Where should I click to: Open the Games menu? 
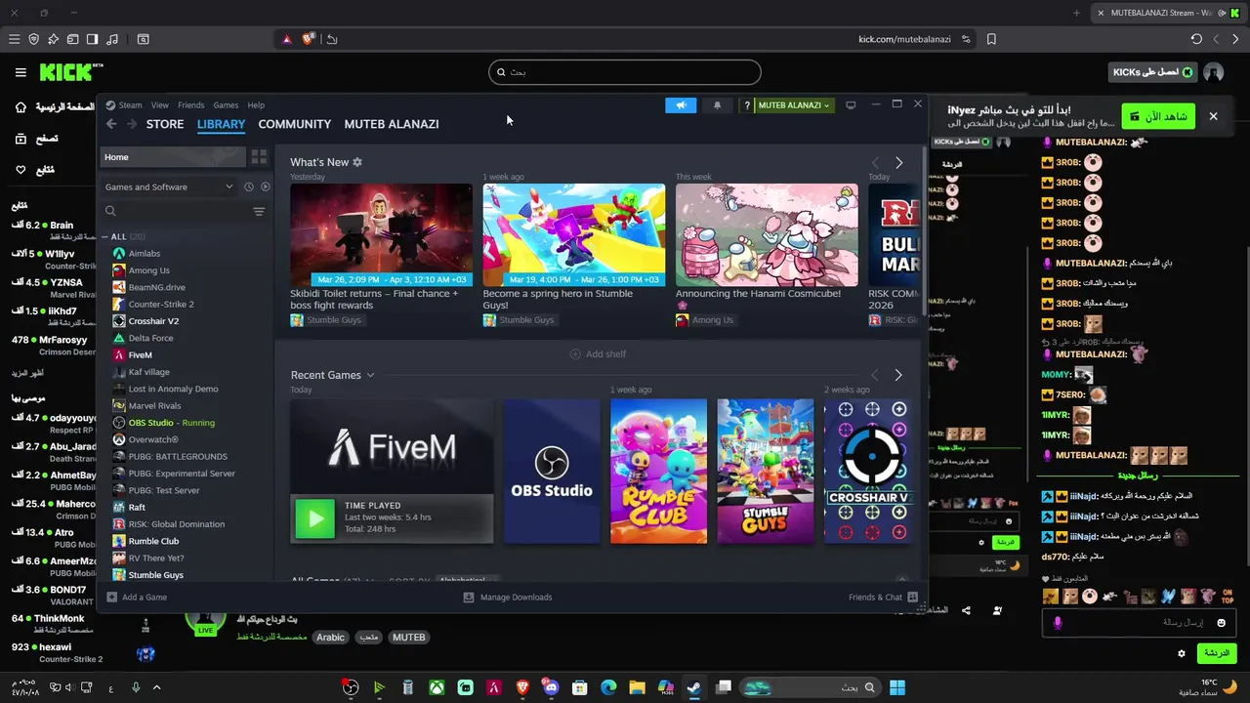[226, 105]
